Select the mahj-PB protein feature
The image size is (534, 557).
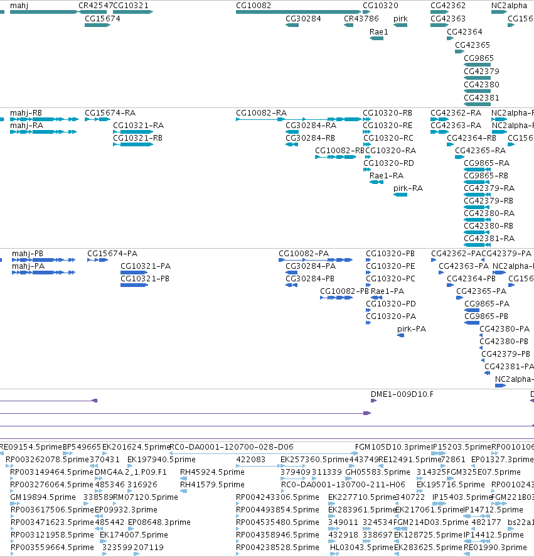[x=44, y=260]
